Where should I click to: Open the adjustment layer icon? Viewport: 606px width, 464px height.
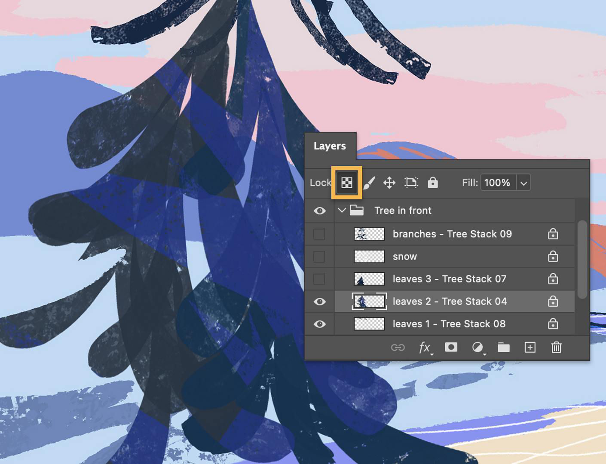(x=477, y=348)
